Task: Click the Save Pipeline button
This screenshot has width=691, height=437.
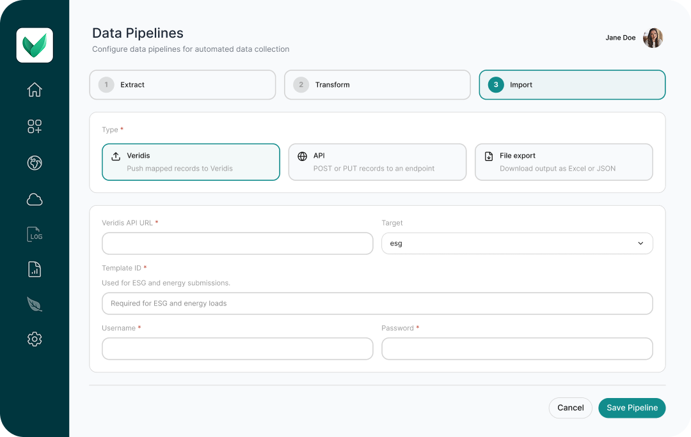Action: tap(632, 408)
